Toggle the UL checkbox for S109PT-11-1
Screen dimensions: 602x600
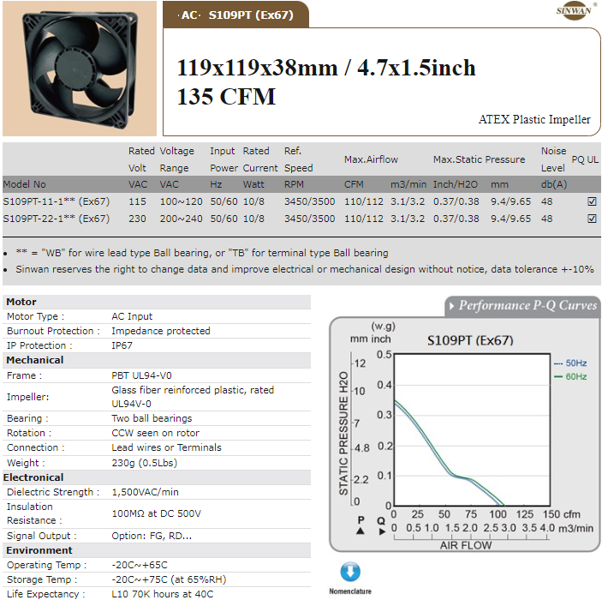point(591,201)
